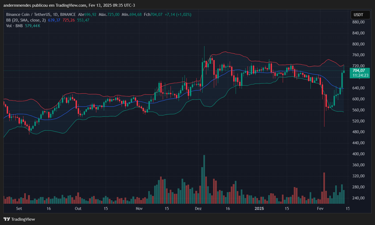The width and height of the screenshot is (375, 225).
Task: Click the Dez label on time axis
Action: (x=198, y=209)
